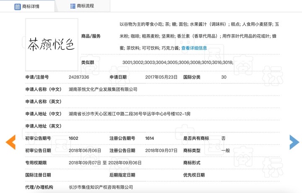Click the list icon beside 商标流程
Viewport: 302px width, 193px height.
click(73, 6)
